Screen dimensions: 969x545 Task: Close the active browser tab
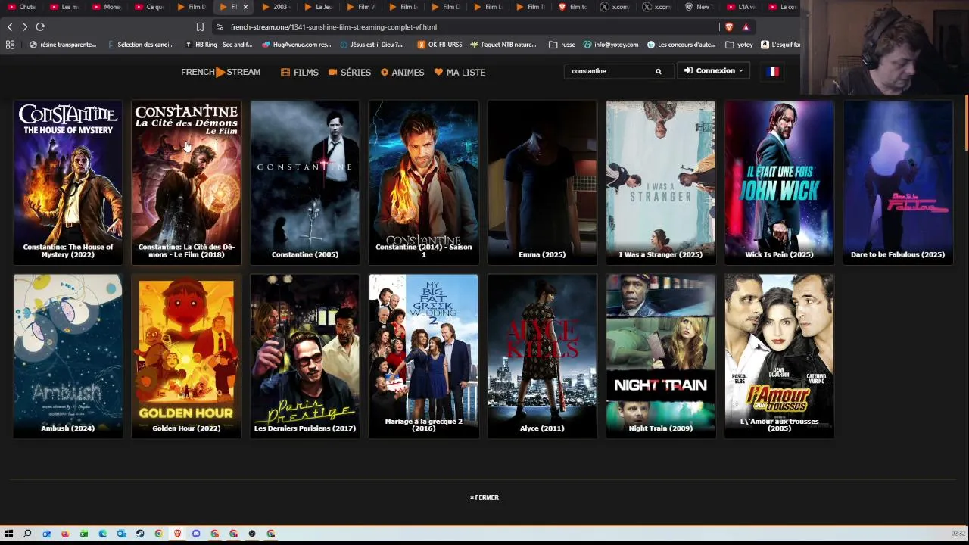(x=245, y=7)
